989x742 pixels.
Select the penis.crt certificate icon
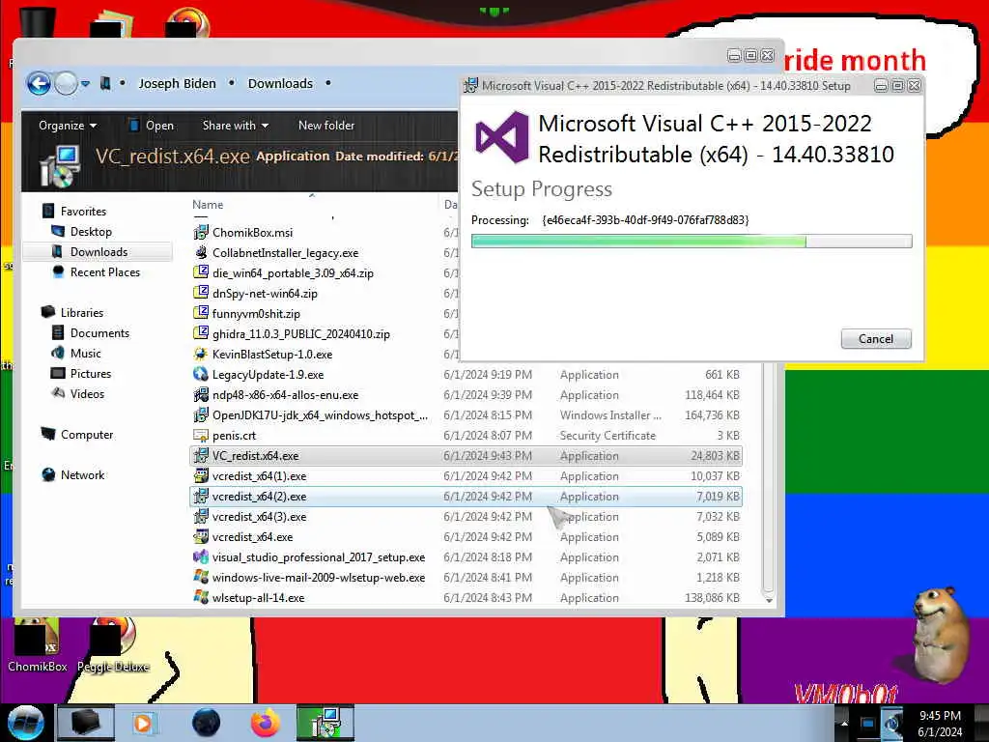pyautogui.click(x=201, y=435)
